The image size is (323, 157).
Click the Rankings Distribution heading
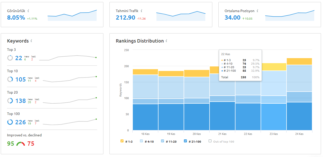[x=140, y=41]
